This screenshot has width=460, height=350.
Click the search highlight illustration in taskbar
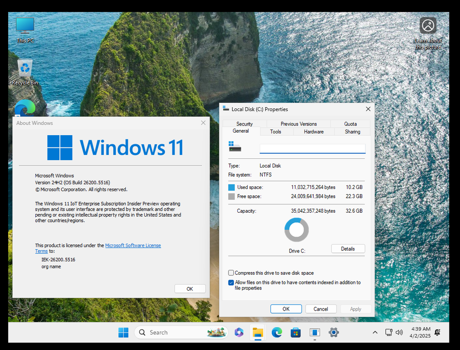tap(217, 332)
